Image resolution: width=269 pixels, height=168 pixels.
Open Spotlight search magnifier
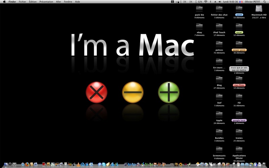pyautogui.click(x=264, y=2)
